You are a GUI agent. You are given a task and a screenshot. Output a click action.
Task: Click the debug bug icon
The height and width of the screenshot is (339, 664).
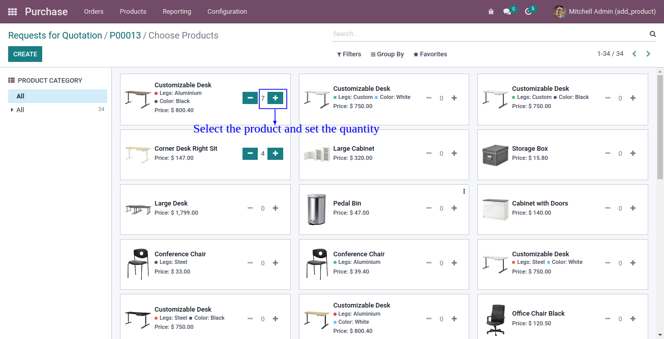(491, 11)
